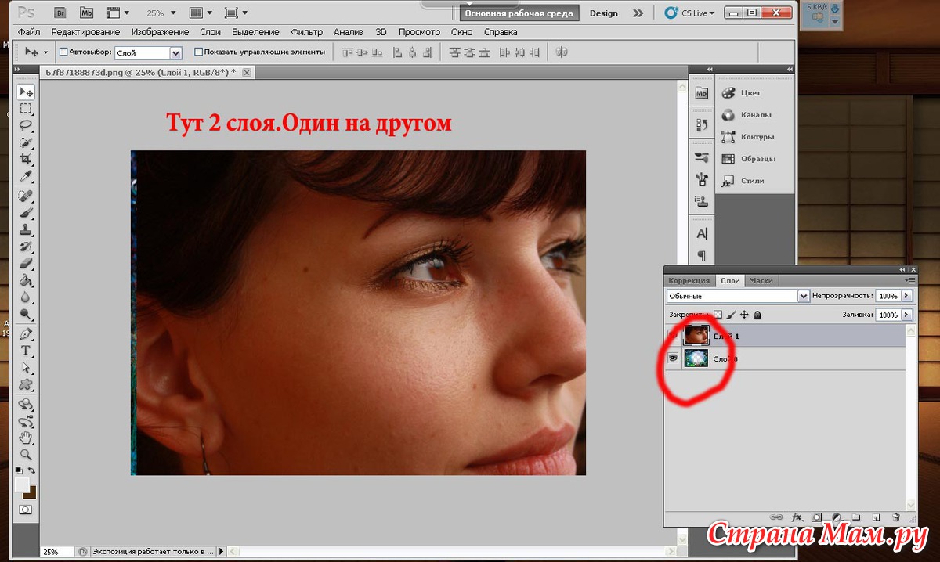Toggle Quick Mask mode
The width and height of the screenshot is (940, 562).
(x=26, y=510)
